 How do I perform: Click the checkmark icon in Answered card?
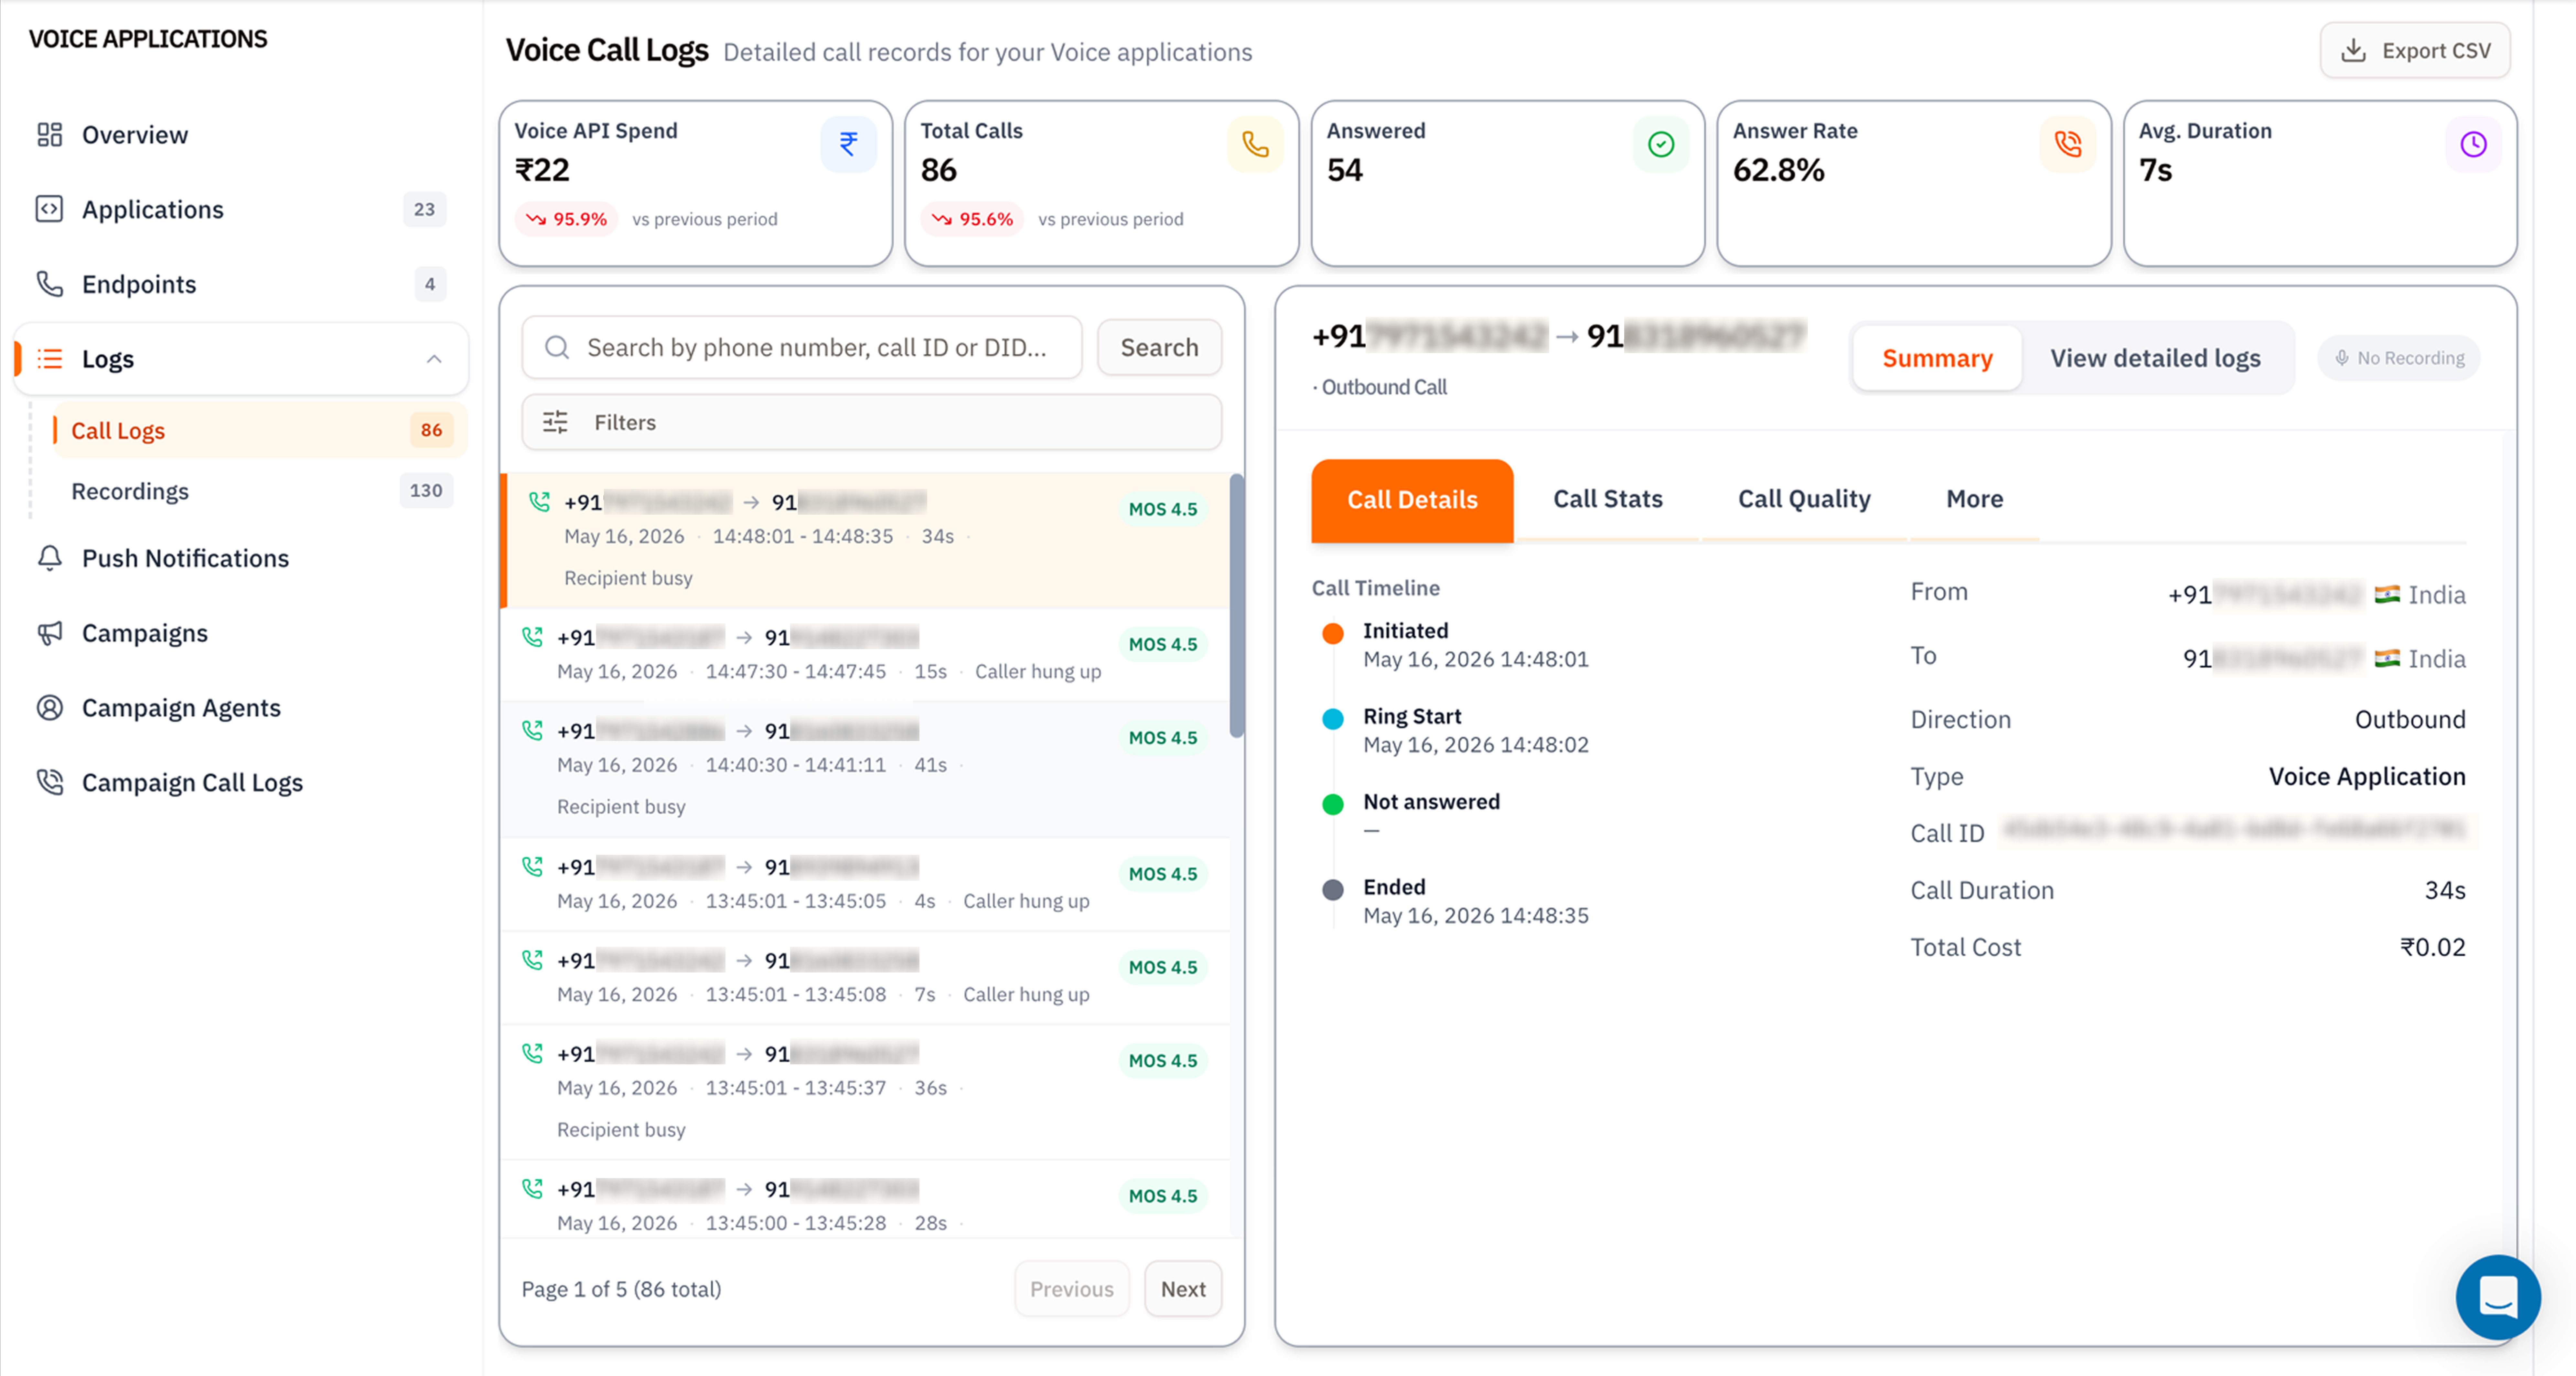click(x=1661, y=144)
